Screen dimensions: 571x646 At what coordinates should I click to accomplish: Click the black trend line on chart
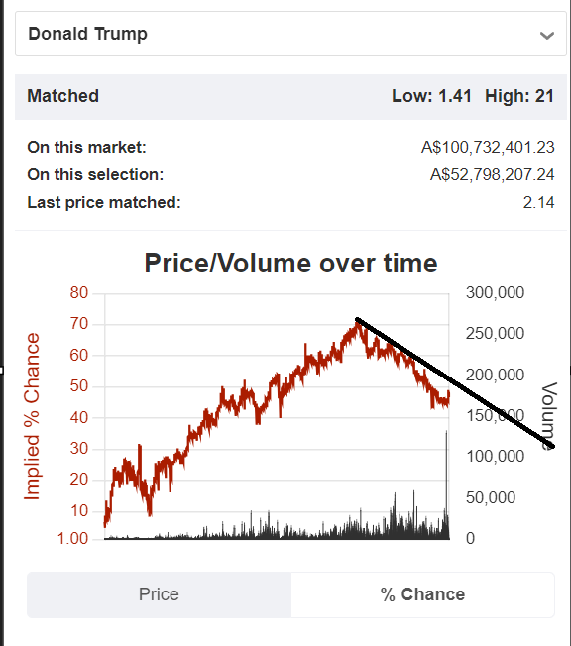click(x=455, y=382)
